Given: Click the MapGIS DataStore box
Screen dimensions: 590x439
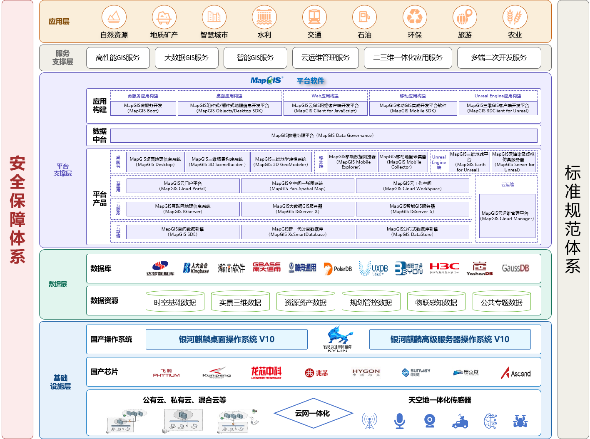Looking at the screenshot, I should 413,232.
